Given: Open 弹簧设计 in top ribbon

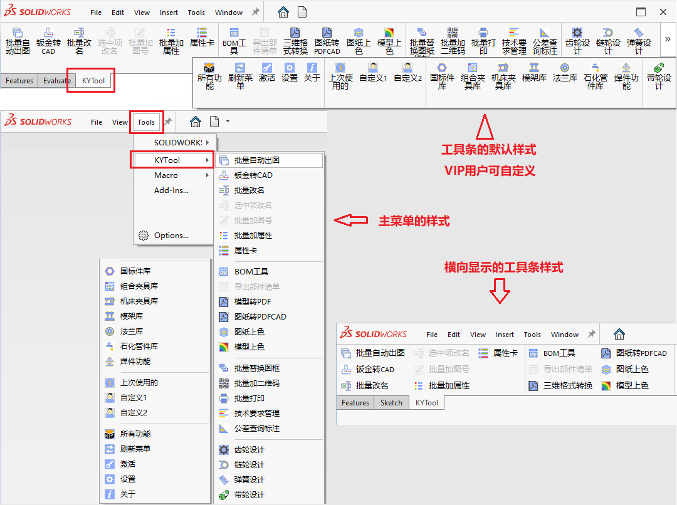Looking at the screenshot, I should [639, 41].
